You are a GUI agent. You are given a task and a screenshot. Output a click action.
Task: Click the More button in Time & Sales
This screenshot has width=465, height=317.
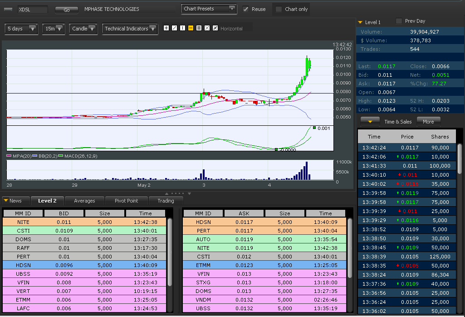[x=428, y=121]
